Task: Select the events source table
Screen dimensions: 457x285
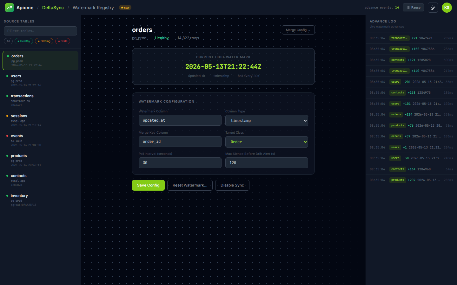Action: click(x=40, y=140)
